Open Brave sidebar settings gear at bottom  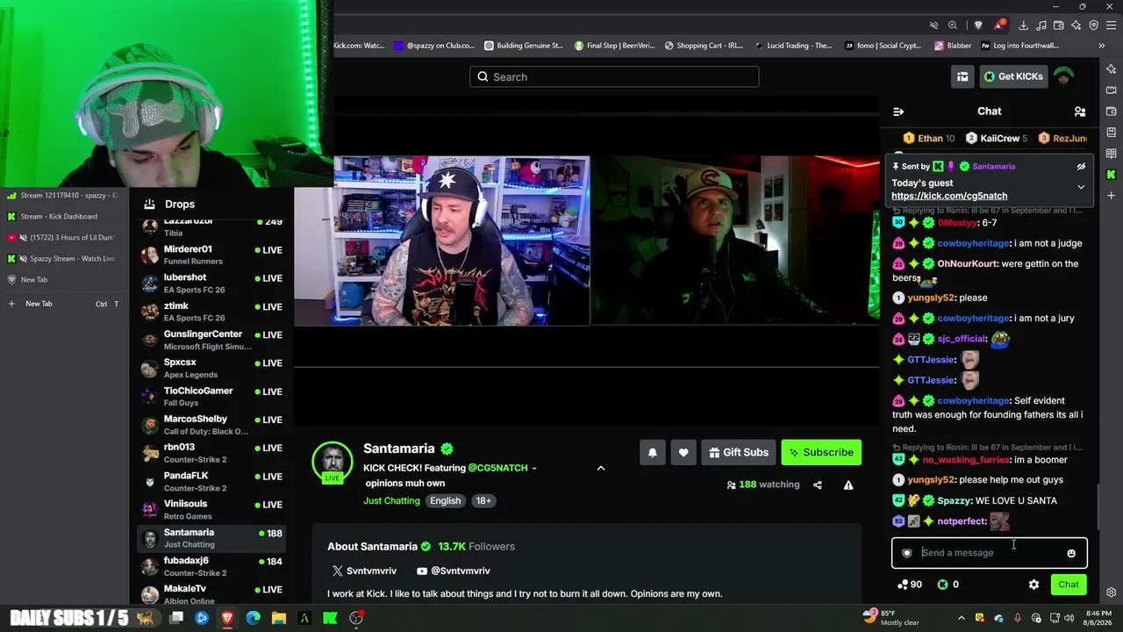1112,592
